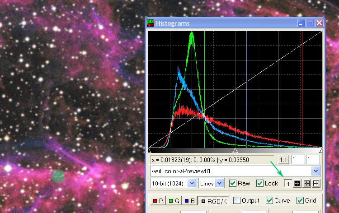Click the PixInsight icon in the Histograms title bar
This screenshot has width=339, height=213.
(x=151, y=23)
